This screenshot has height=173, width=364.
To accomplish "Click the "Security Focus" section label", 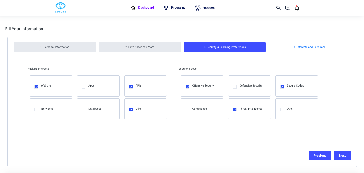I will [187, 69].
